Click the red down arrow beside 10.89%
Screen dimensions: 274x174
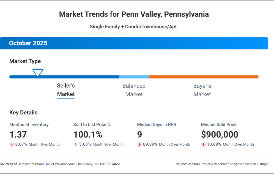203,144
